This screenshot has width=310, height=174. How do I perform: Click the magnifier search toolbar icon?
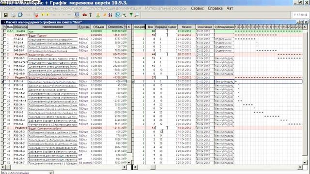[x=137, y=15]
